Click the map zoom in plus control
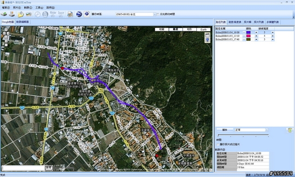 coord(6,41)
